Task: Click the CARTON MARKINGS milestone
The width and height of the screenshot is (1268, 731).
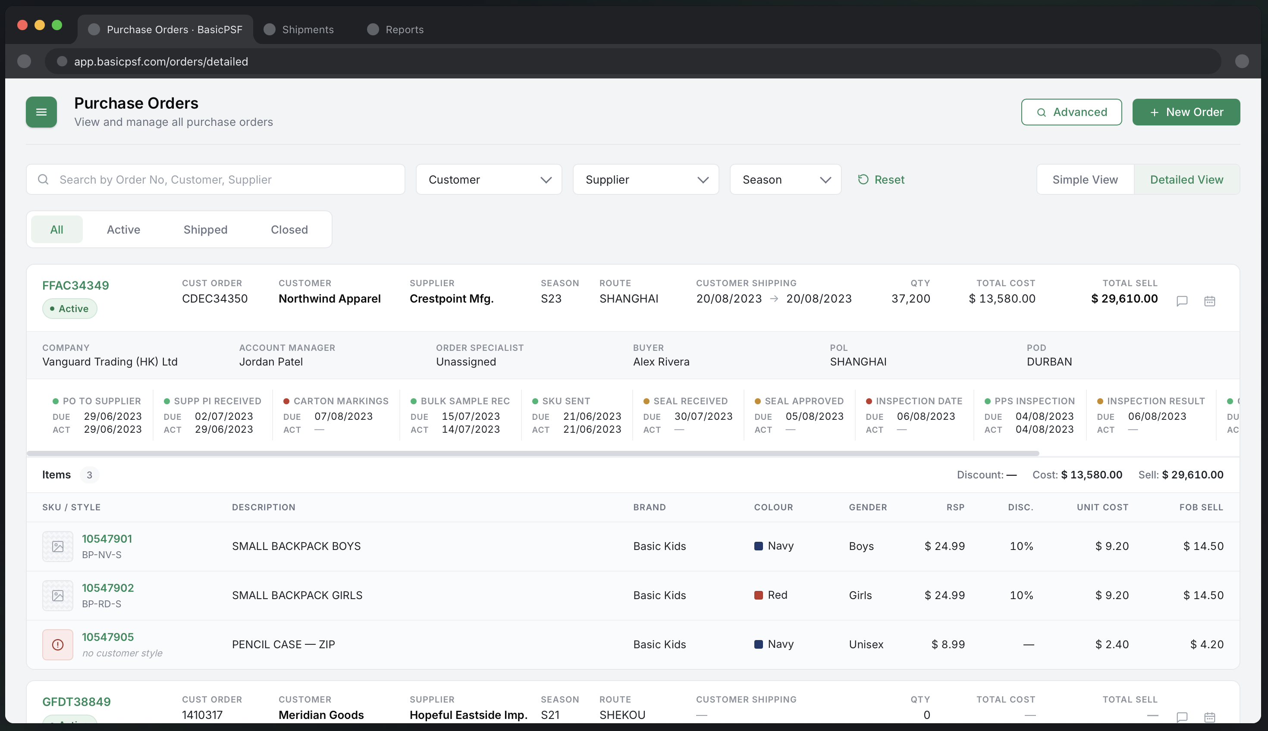Action: [x=336, y=415]
